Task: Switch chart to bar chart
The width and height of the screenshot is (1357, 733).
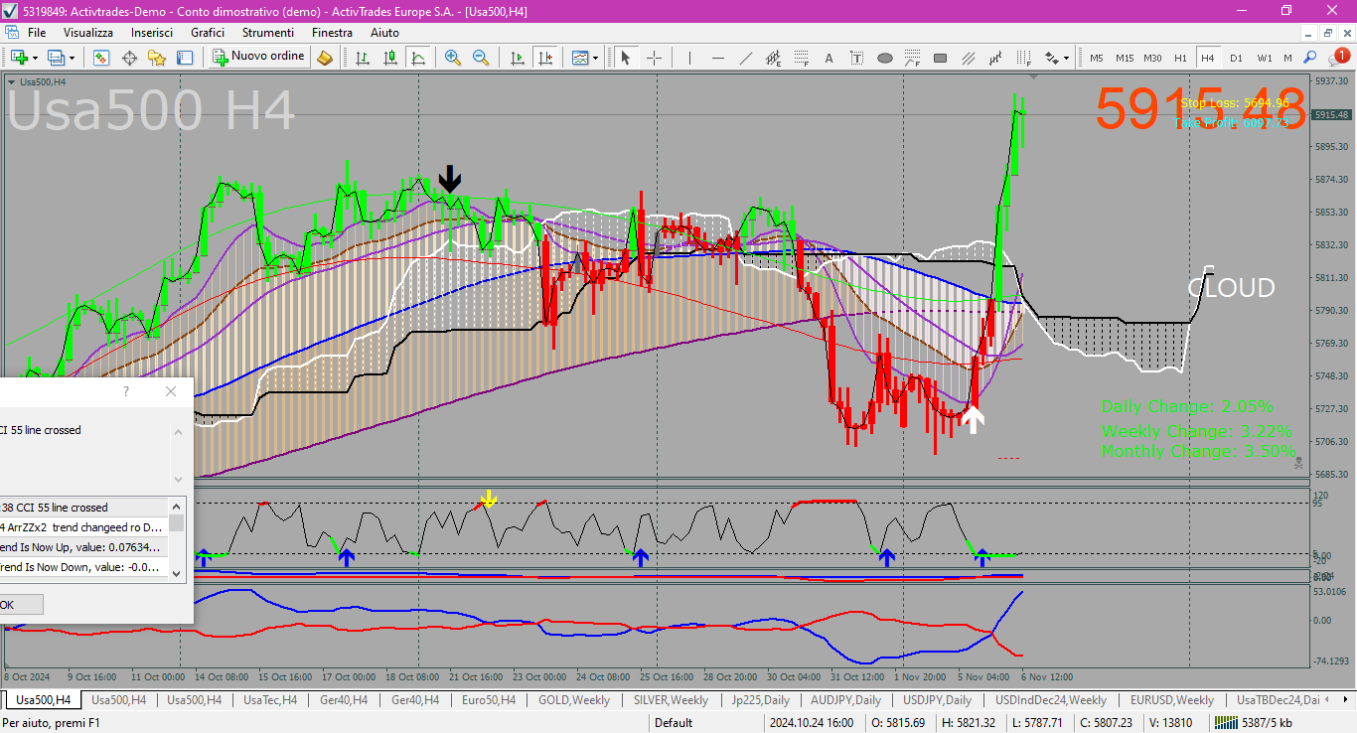Action: coord(363,58)
